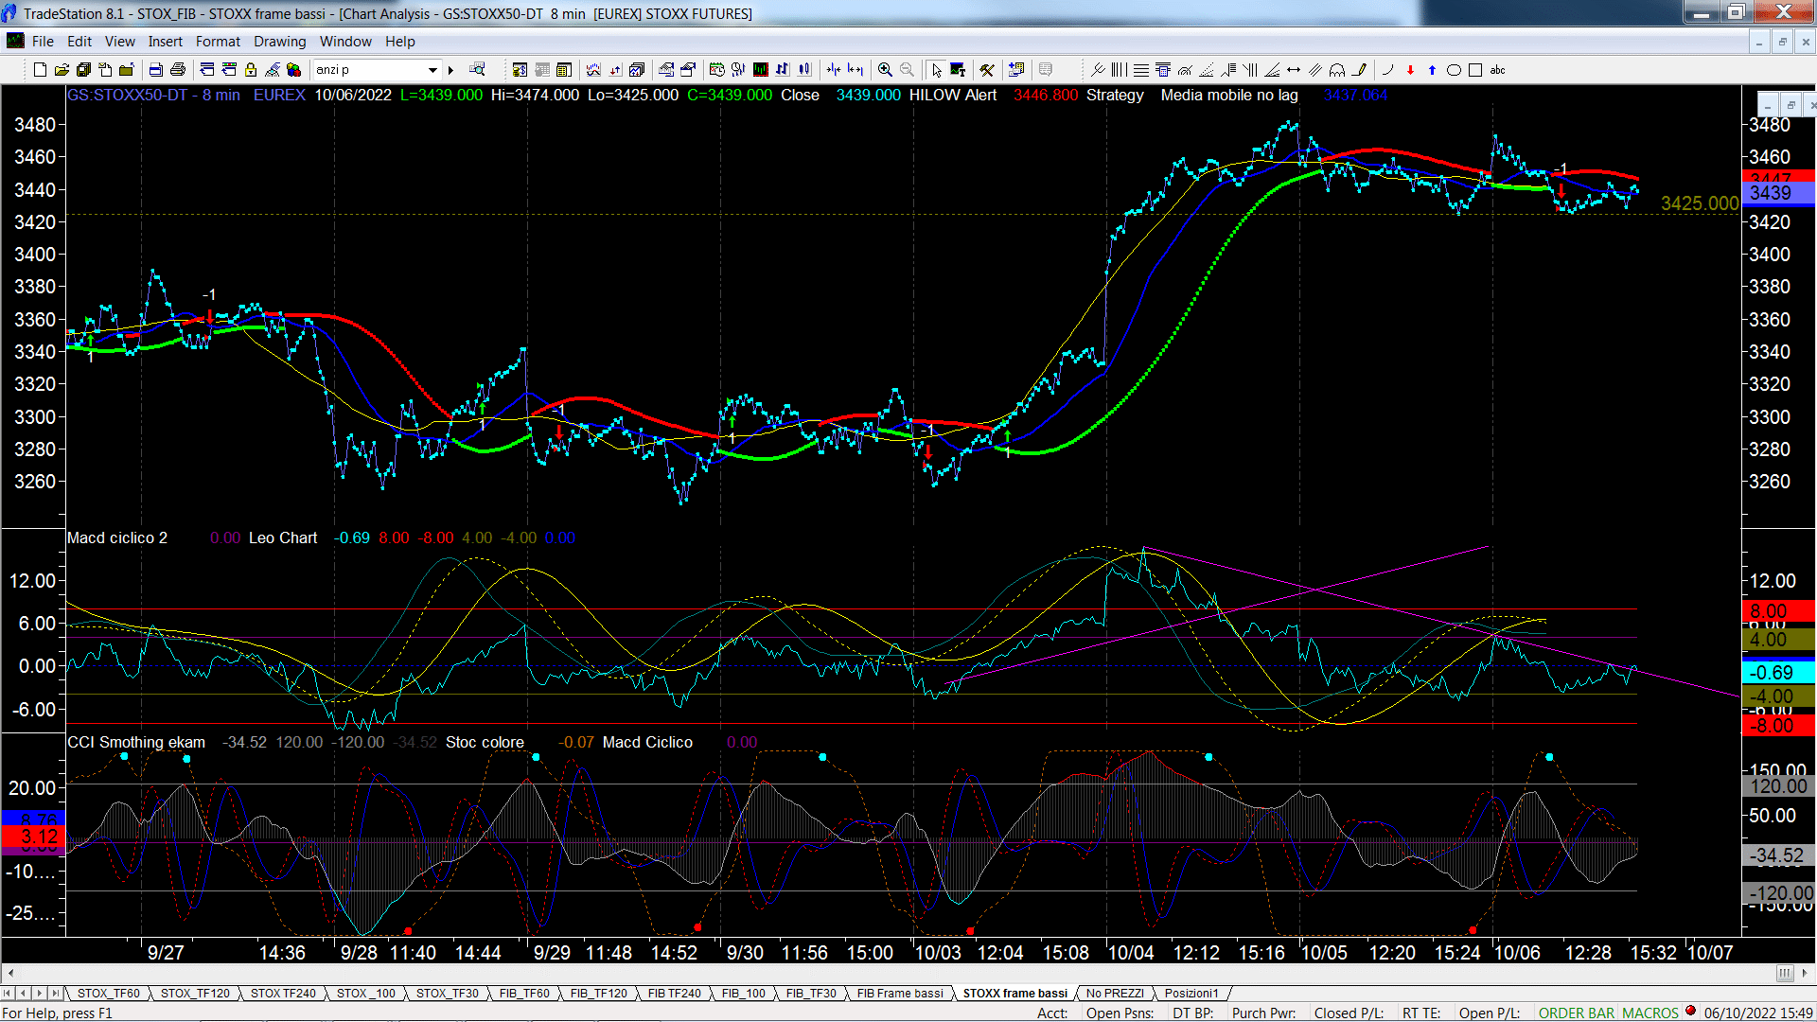This screenshot has width=1817, height=1022.
Task: Switch to the STOX_TF60 tab
Action: 108,994
